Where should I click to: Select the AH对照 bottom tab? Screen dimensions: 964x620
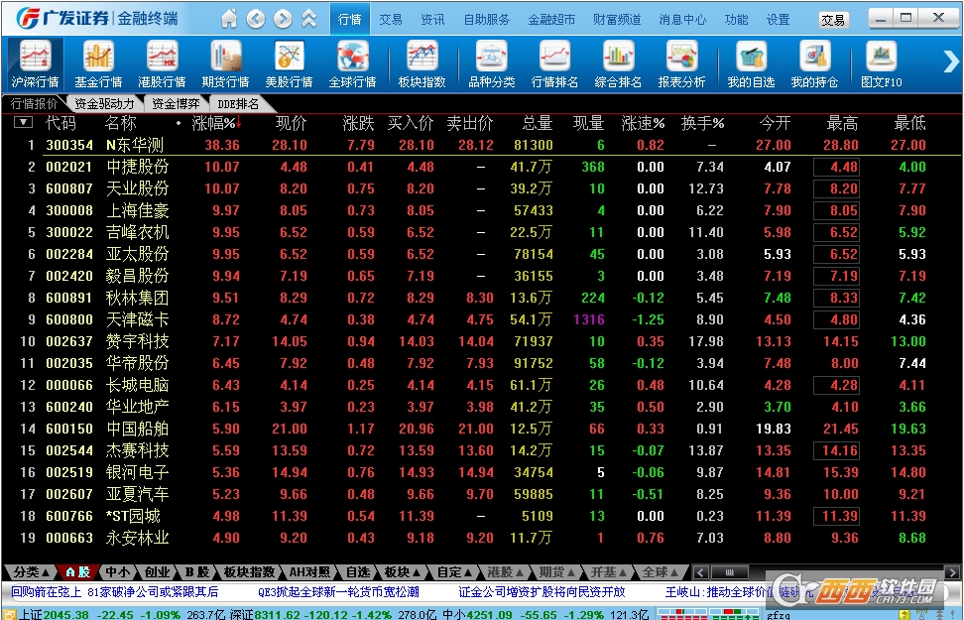coord(309,572)
